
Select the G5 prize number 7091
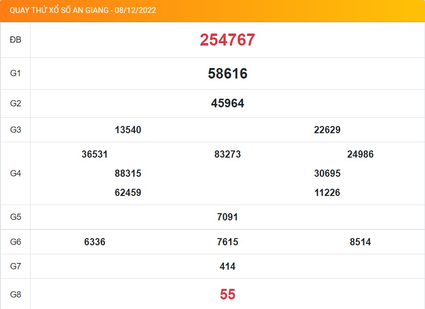227,217
